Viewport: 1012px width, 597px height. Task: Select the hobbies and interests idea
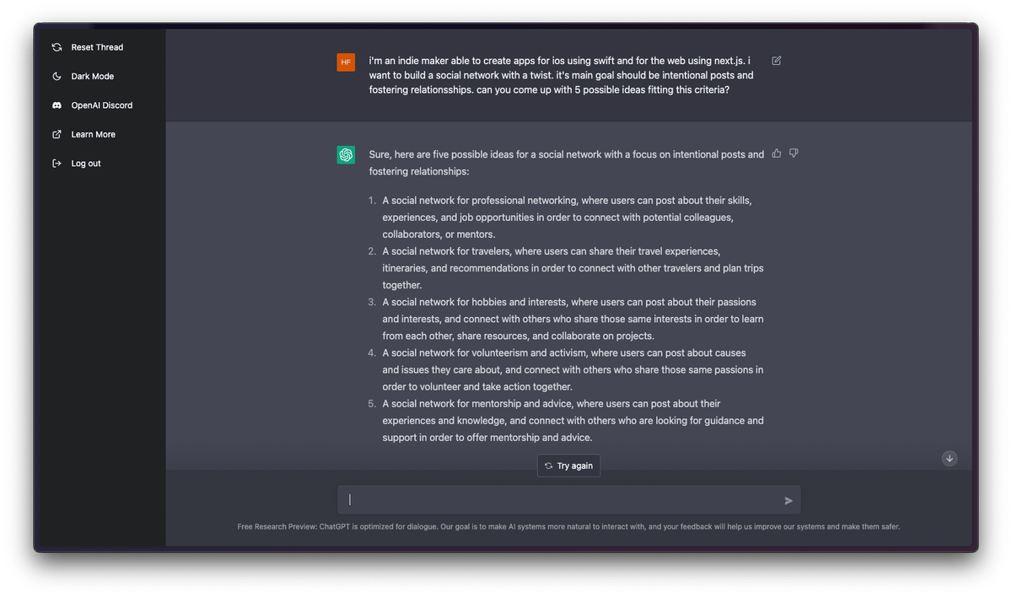[573, 319]
